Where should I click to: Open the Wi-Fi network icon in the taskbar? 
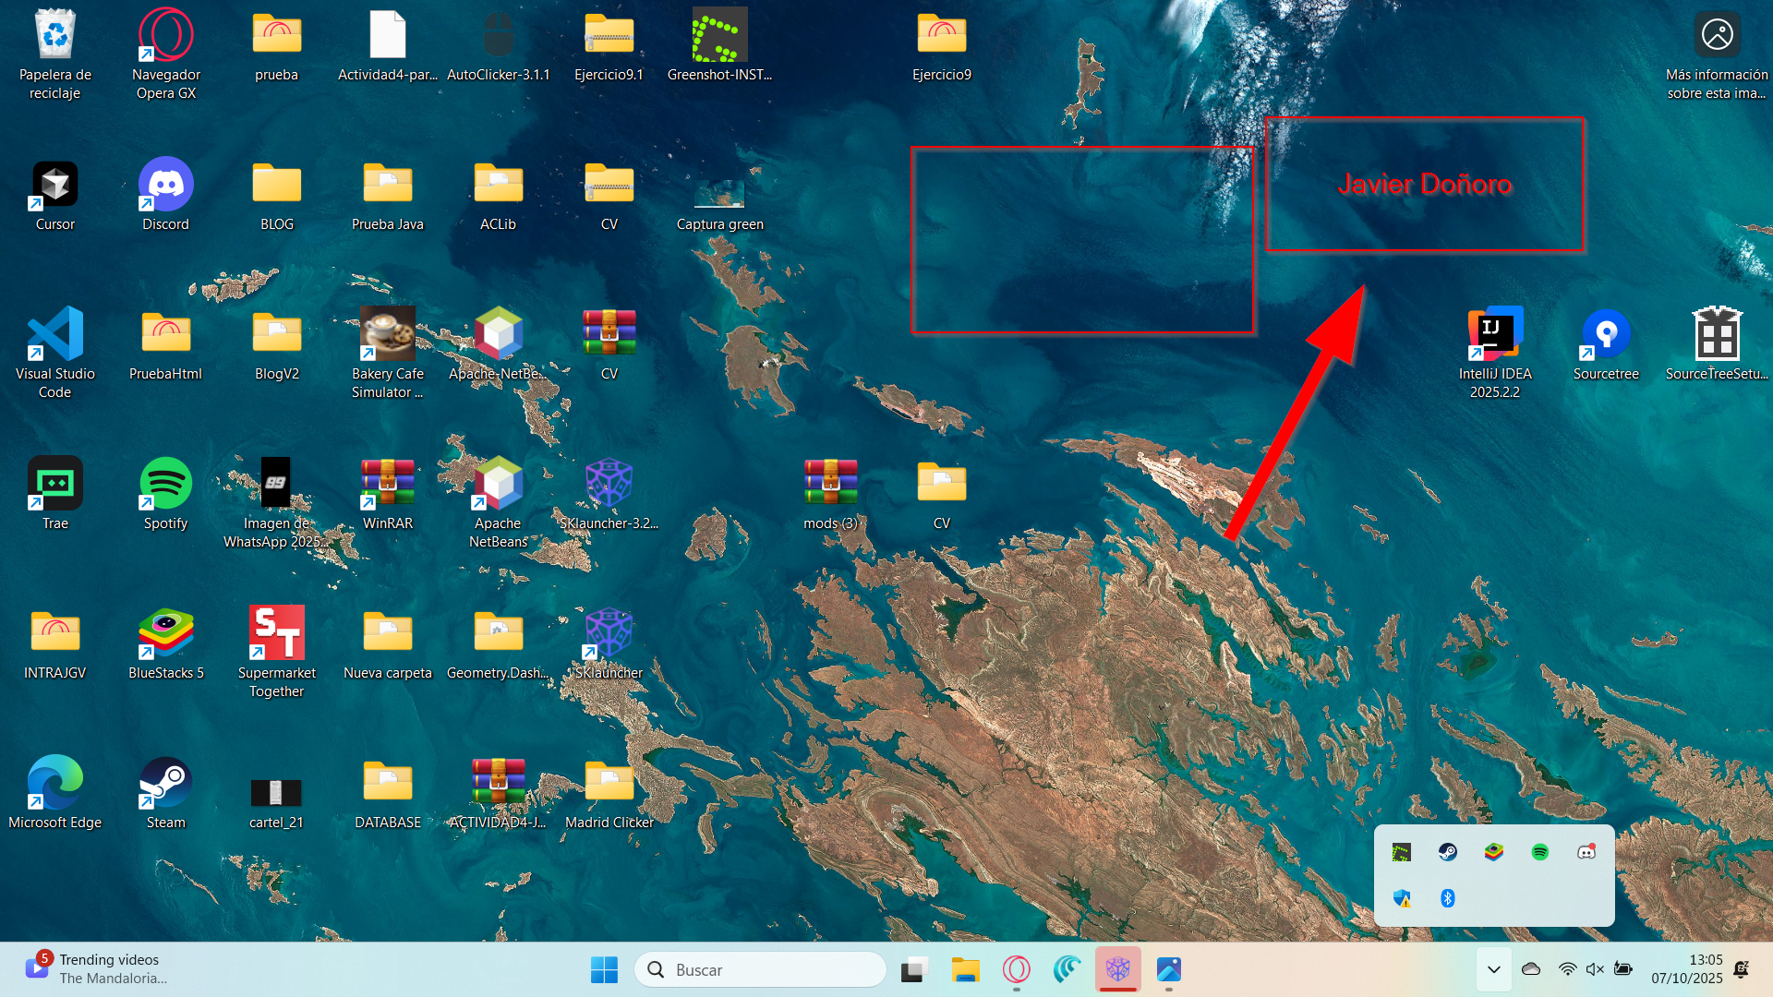coord(1567,969)
